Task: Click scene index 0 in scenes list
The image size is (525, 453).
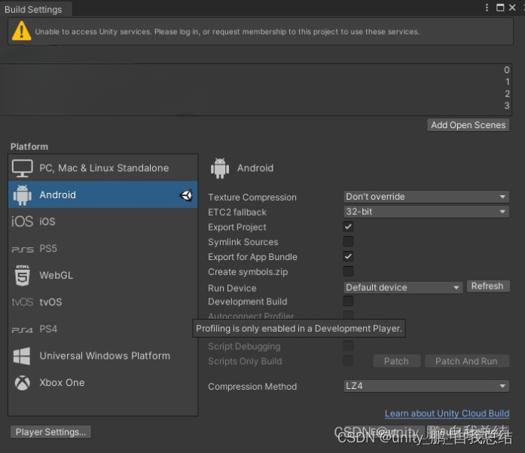Action: point(507,69)
